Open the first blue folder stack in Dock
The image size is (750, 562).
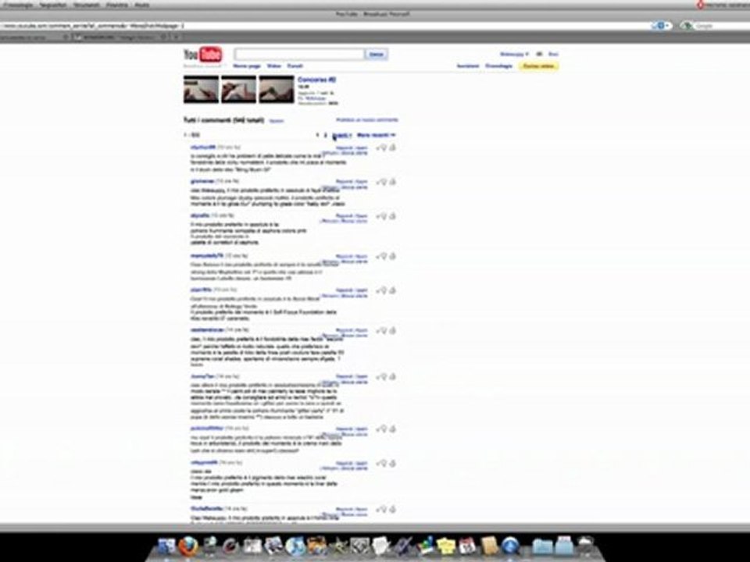tap(542, 546)
